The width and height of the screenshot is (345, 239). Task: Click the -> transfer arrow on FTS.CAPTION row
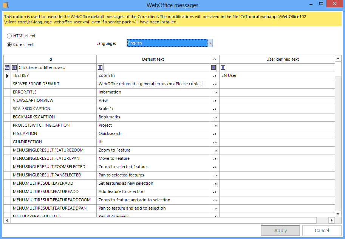click(x=214, y=133)
